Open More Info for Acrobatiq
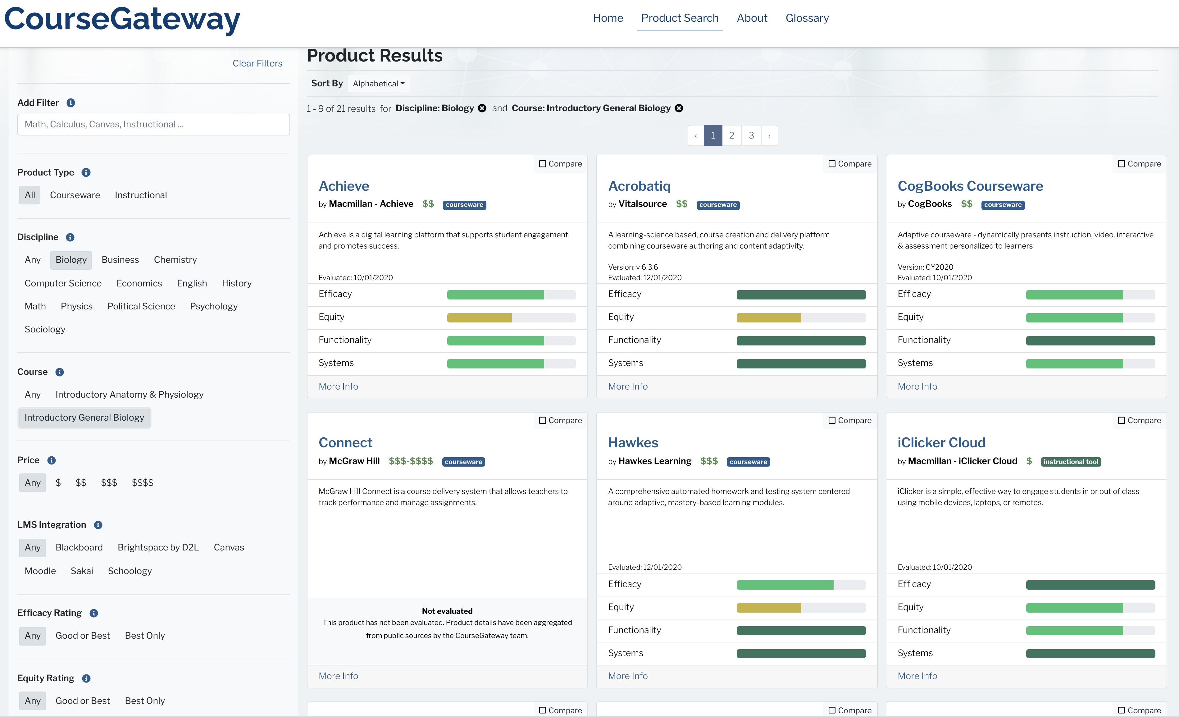The height and width of the screenshot is (717, 1179). tap(628, 386)
